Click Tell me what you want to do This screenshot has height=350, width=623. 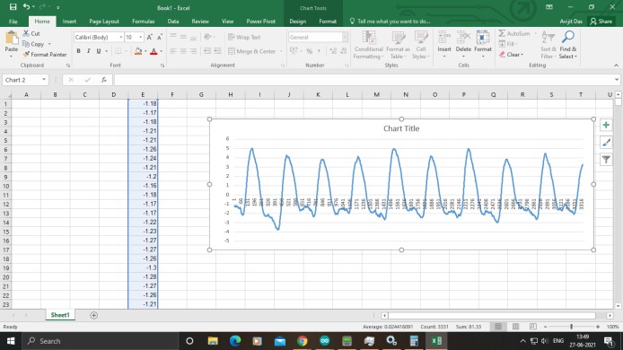390,22
